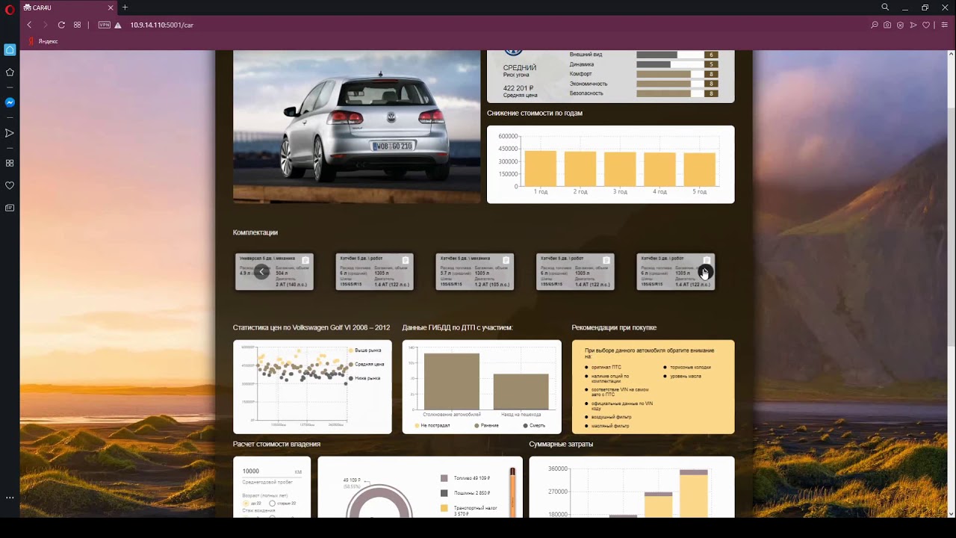Click the orange scrollbar in ownership cost panel
Image resolution: width=956 pixels, height=538 pixels.
tap(512, 492)
